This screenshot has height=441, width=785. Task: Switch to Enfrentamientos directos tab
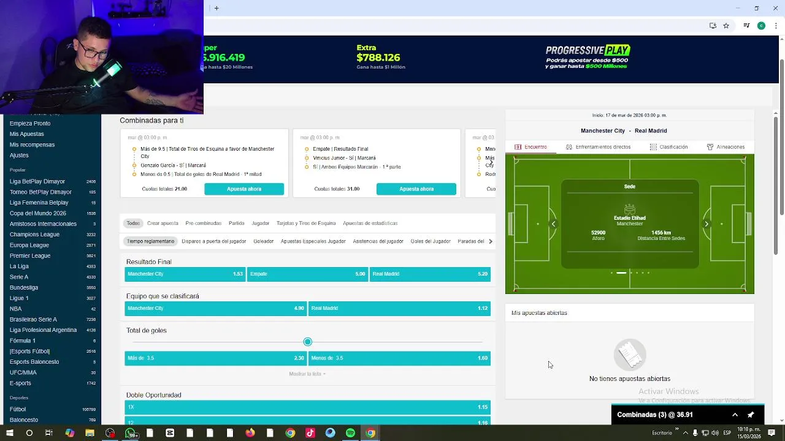tap(599, 147)
